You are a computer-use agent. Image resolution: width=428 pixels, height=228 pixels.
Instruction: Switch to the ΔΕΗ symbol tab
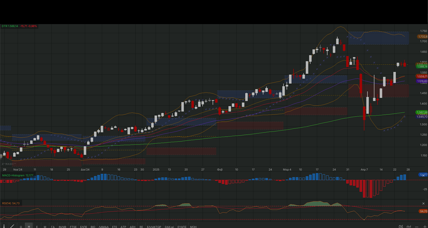(x=132, y=227)
